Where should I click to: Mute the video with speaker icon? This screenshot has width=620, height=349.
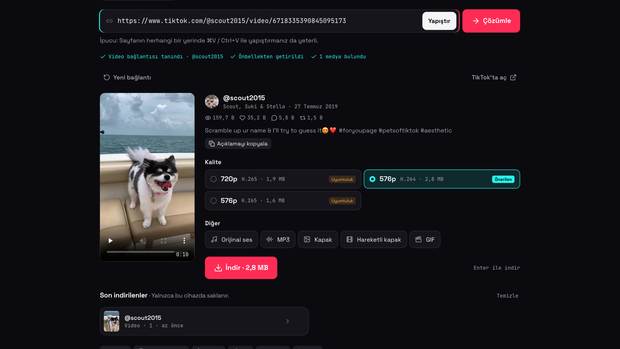[x=143, y=241]
